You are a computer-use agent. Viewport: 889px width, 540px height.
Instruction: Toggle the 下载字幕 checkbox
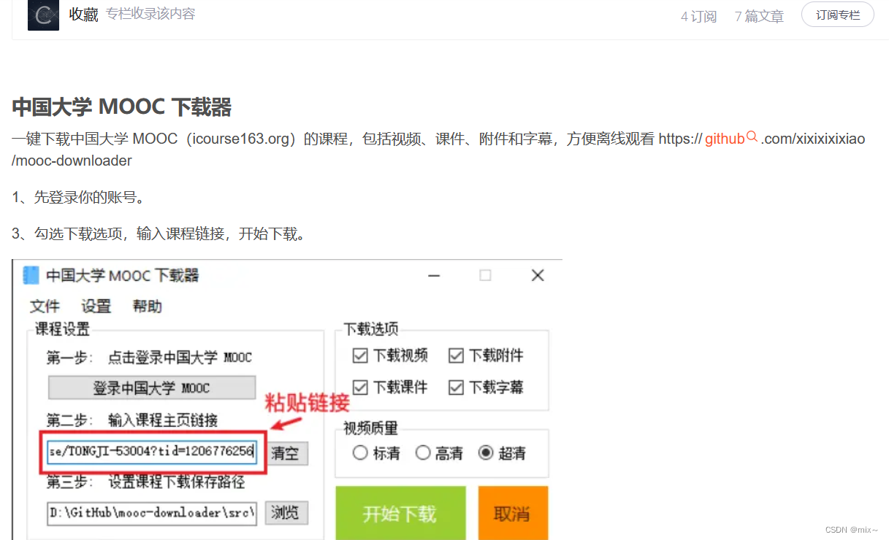(x=456, y=387)
